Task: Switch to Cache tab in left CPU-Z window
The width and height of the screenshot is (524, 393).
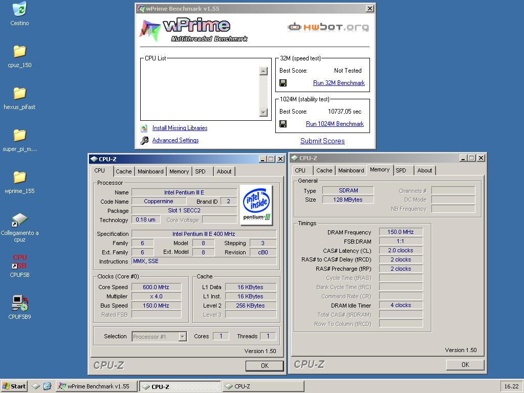Action: pos(124,171)
